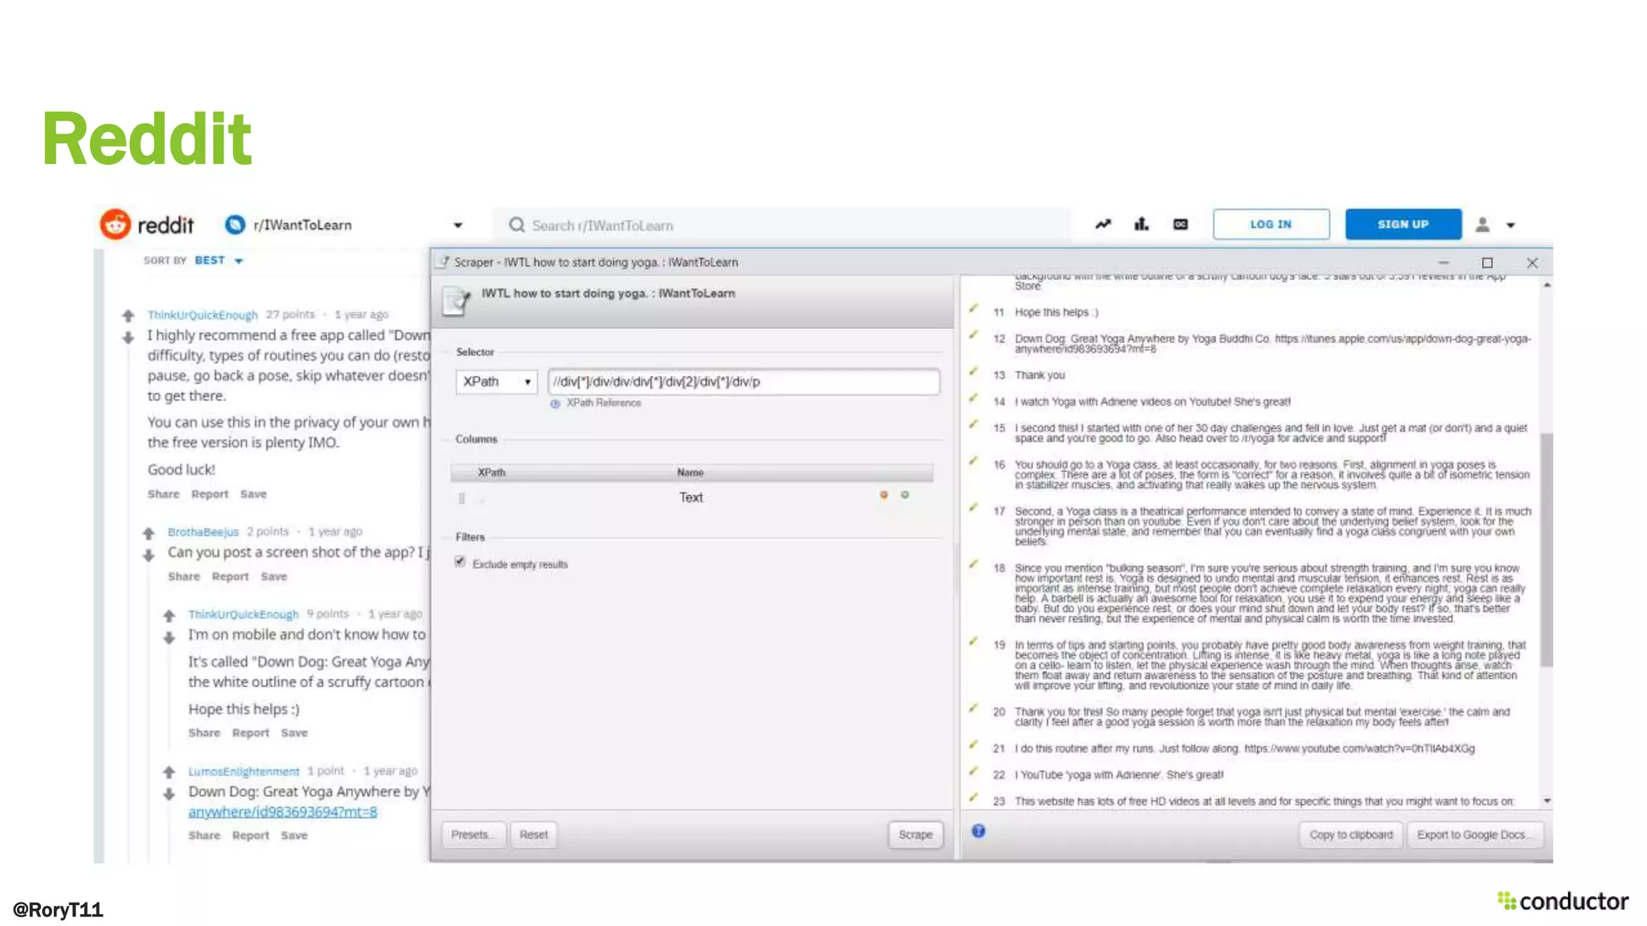Click the green add-column icon in Text row
Viewport: 1647px width, 926px height.
pos(905,495)
